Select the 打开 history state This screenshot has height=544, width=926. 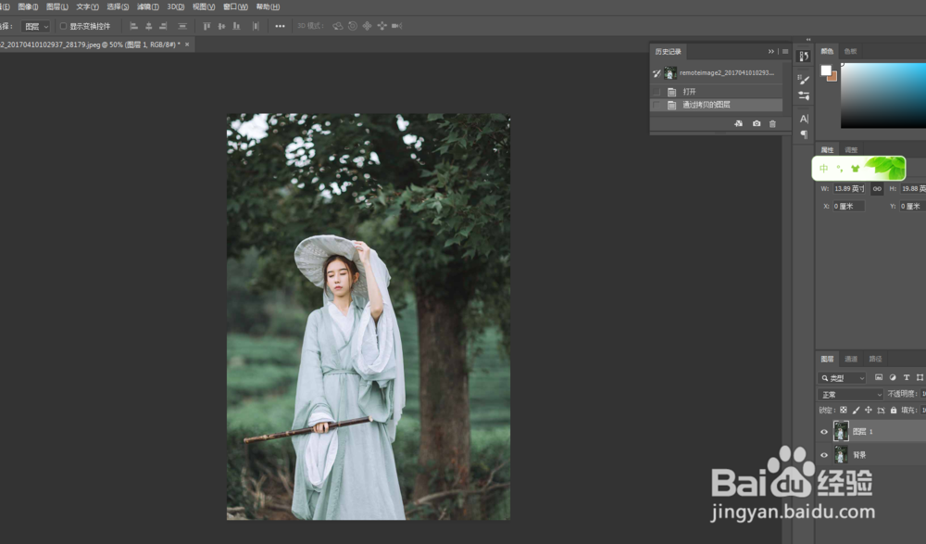coord(689,92)
